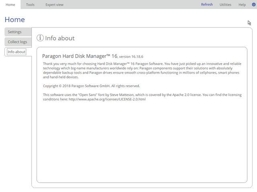
Task: Click the large Home page heading
Action: [14, 20]
